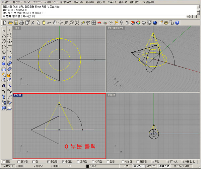Select the Box solid tool

[x=4, y=64]
